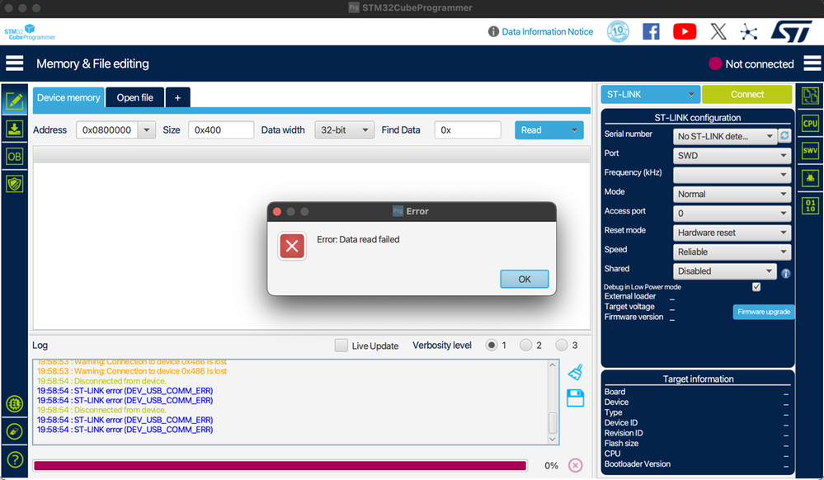Open the Serial number dropdown
Image resolution: width=824 pixels, height=480 pixels.
725,136
